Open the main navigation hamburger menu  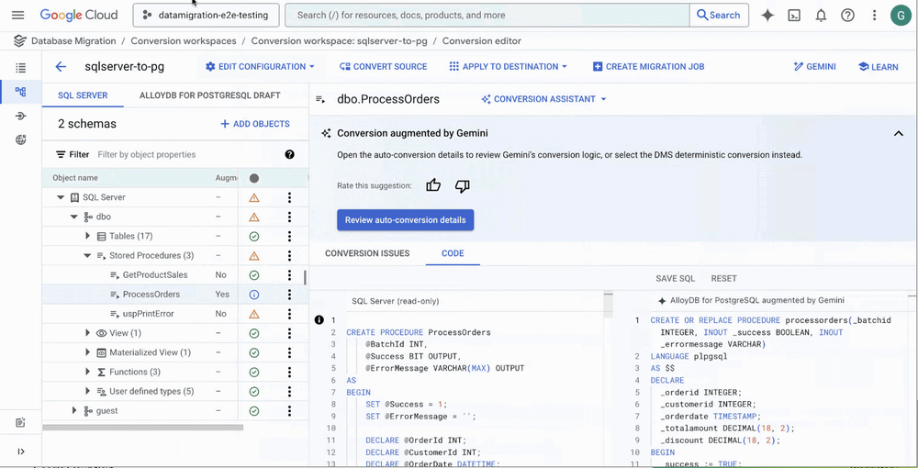coord(18,16)
